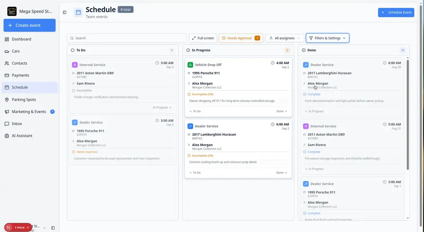Screen dimensions: 424x232
Task: Click the Mega Speed Storage logo
Action: coord(12,11)
